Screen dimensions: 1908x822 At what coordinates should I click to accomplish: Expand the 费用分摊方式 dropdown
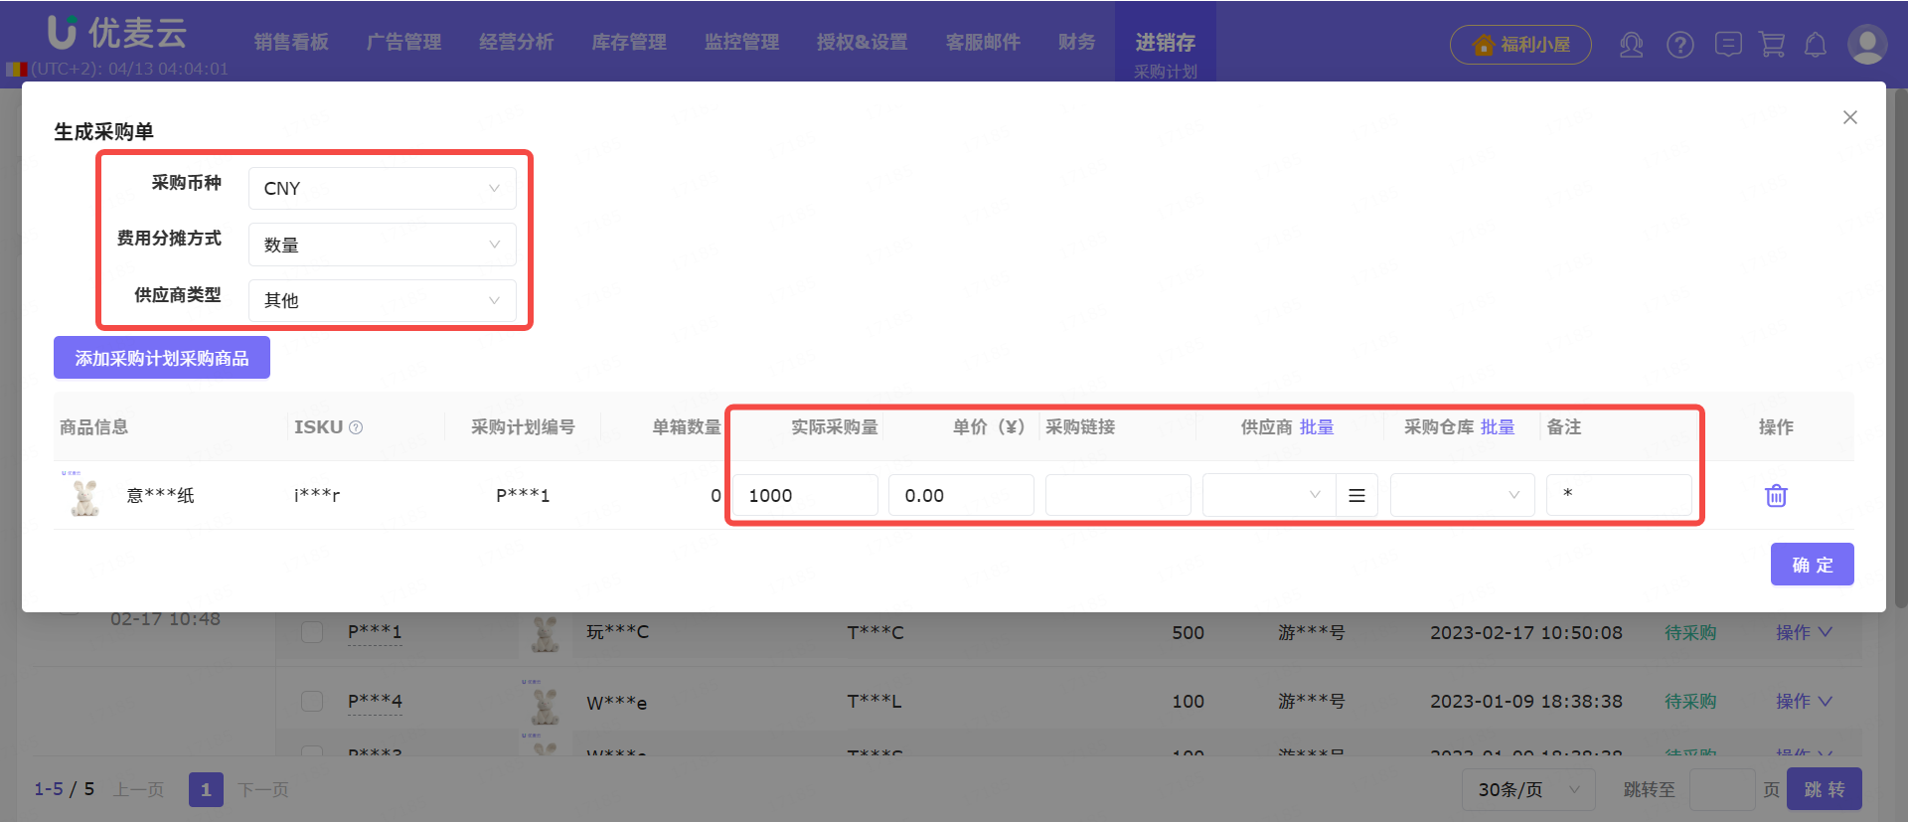click(x=382, y=245)
